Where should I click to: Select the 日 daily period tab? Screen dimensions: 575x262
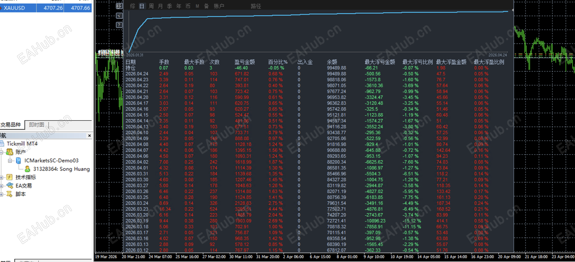142,6
